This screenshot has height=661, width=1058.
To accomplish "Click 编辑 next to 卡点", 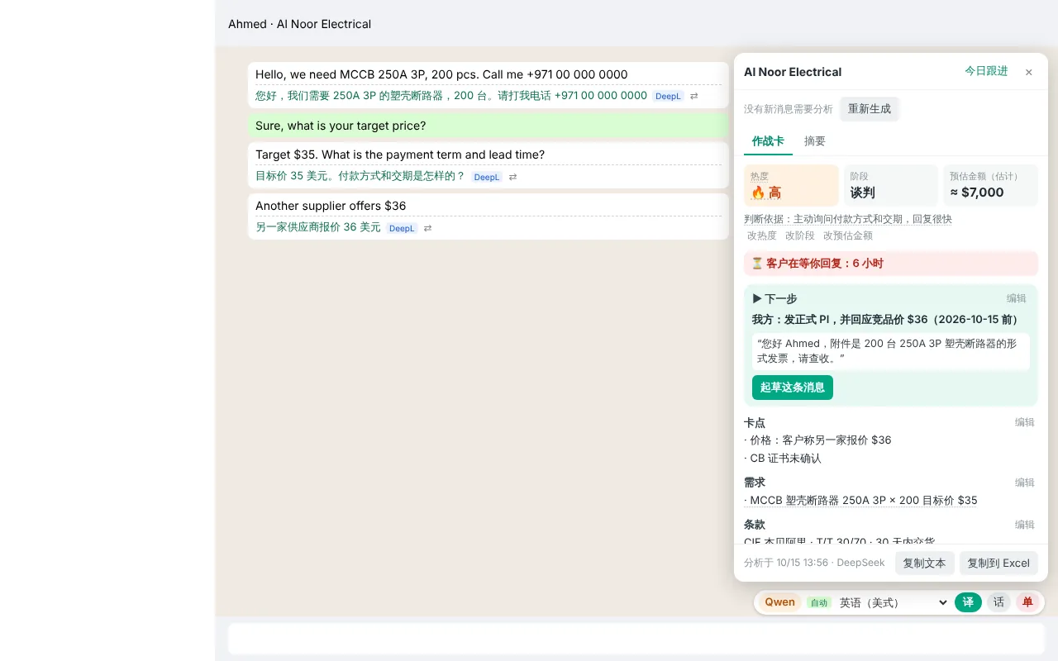I will click(1025, 422).
